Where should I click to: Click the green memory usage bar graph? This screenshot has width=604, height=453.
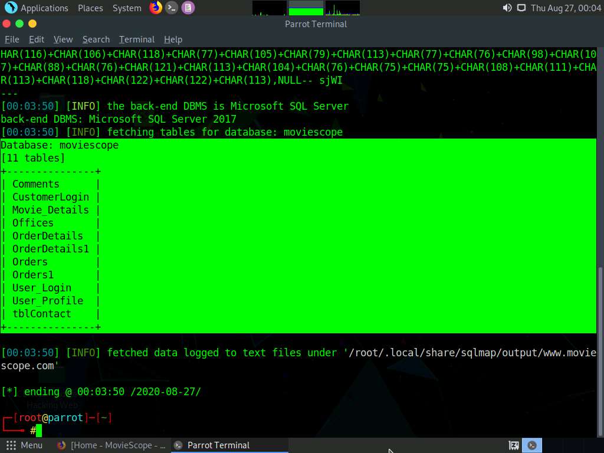304,8
